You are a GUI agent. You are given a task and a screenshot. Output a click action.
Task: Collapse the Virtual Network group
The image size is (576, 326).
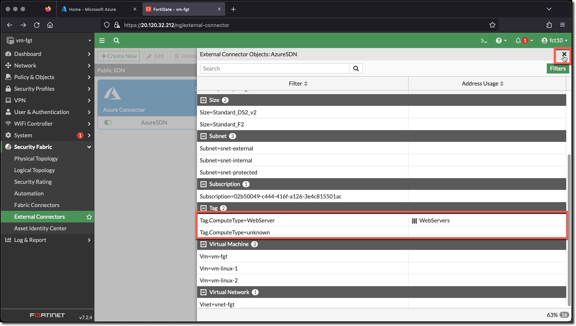[x=203, y=292]
